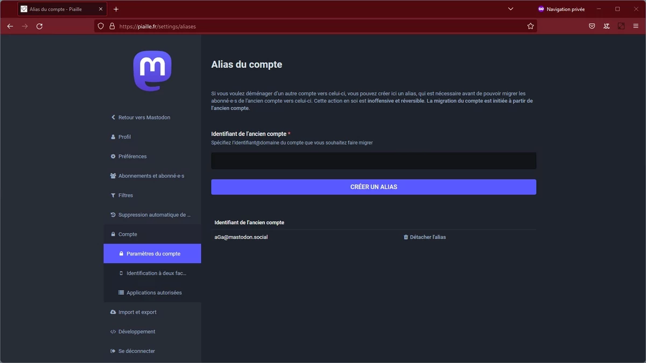
Task: Click the chevron icon beside Retour vers Mastodon
Action: pos(113,117)
